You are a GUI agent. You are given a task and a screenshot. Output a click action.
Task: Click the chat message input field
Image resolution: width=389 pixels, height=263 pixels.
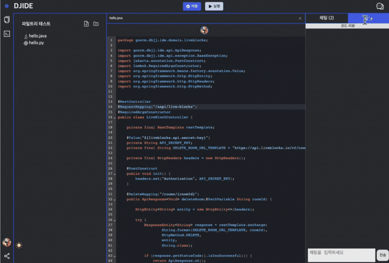pos(342,255)
